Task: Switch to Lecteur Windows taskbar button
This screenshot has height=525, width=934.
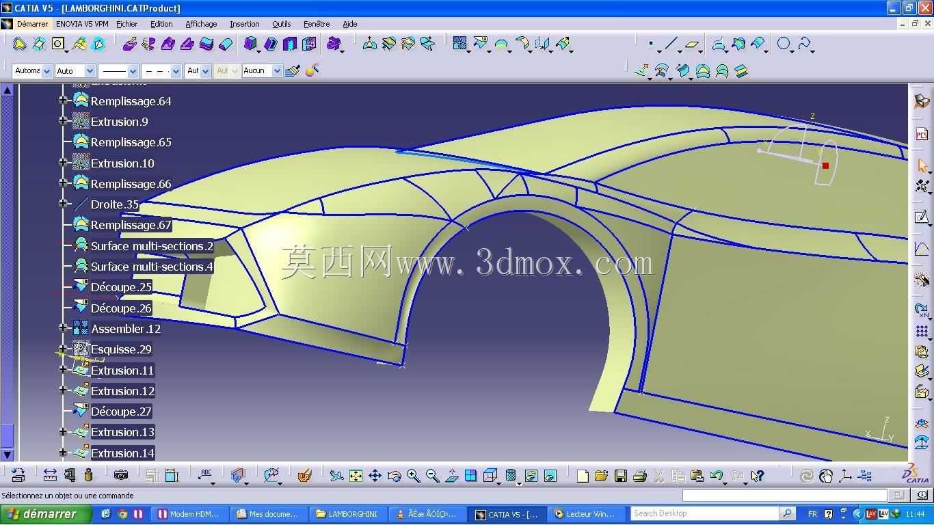Action: coord(586,514)
